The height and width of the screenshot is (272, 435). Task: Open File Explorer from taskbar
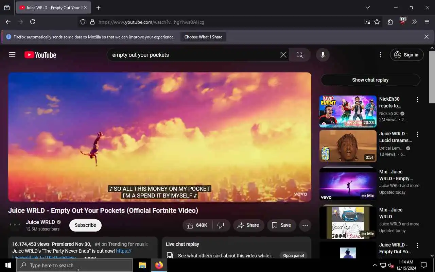coord(142,265)
